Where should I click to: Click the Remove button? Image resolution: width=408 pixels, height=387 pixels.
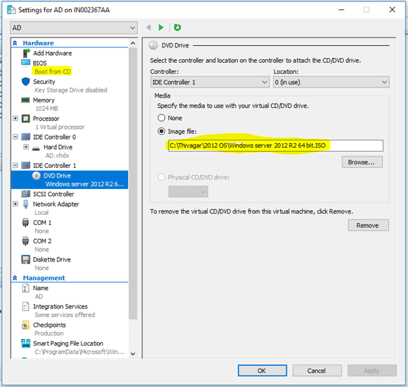(369, 225)
